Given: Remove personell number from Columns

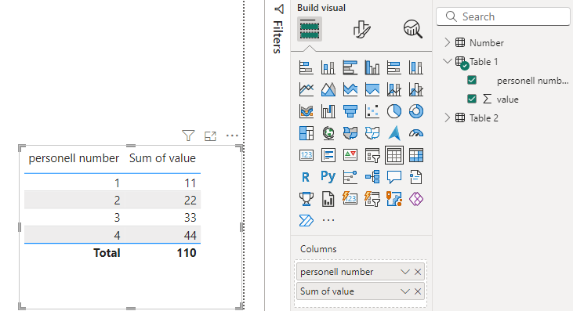Looking at the screenshot, I should [418, 272].
